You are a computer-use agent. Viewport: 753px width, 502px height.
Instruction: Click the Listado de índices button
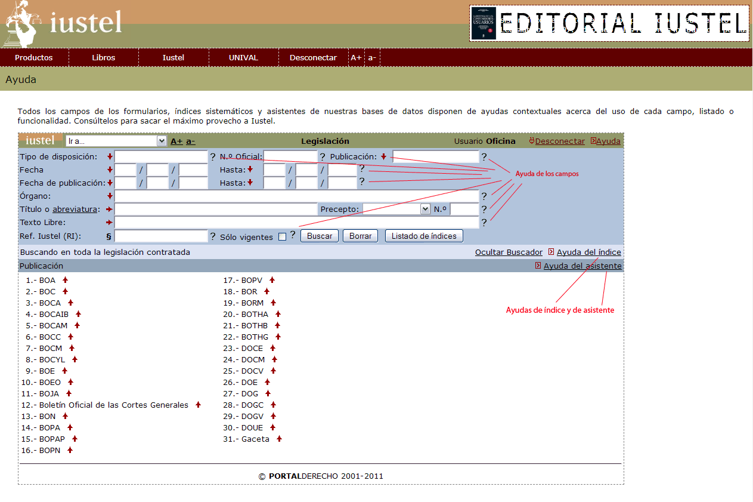424,236
